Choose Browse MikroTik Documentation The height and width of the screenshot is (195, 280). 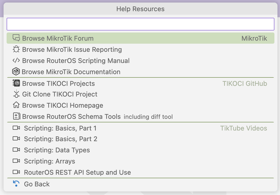(140, 72)
